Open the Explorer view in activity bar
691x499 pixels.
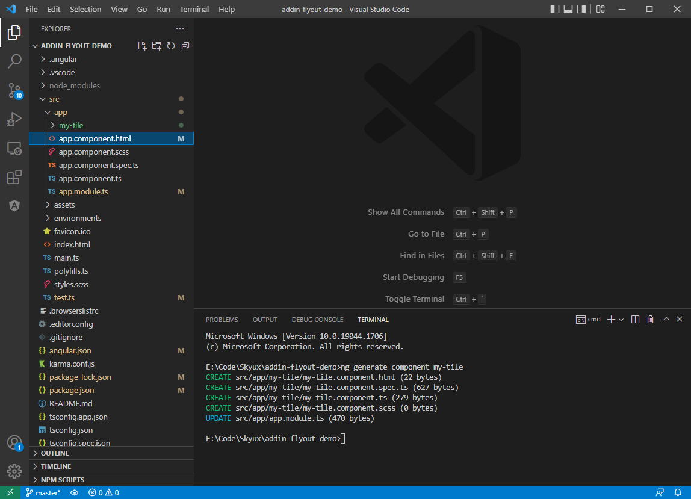coord(14,32)
